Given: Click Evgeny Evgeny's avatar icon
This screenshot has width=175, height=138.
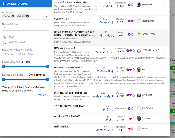Looking at the screenshot, I should click(139, 34).
